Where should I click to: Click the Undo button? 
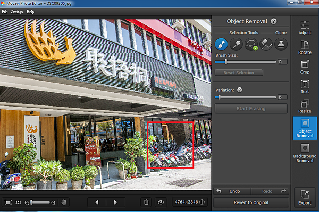[x=232, y=191]
